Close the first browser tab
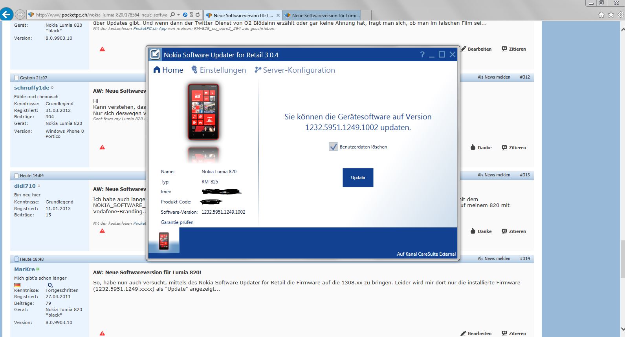625x337 pixels. point(278,15)
